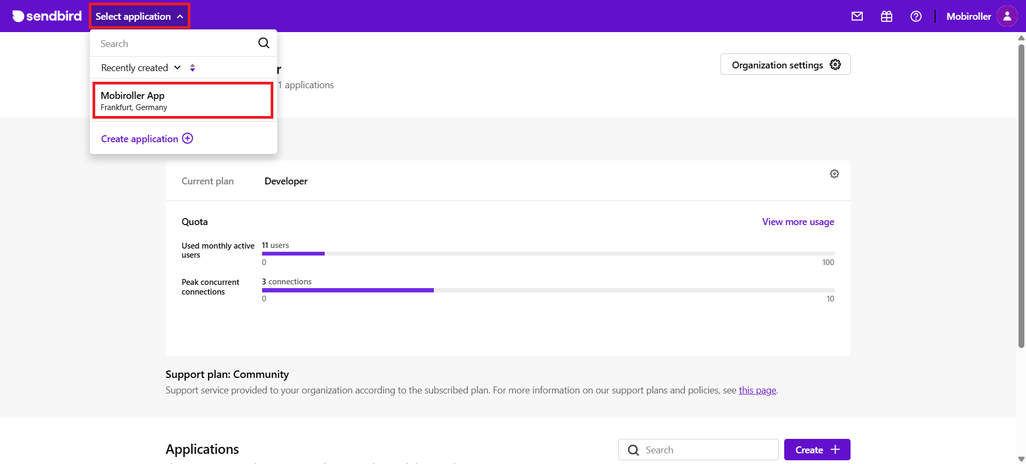Viewport: 1026px width, 464px height.
Task: Click the dropdown Search input field
Action: (174, 43)
